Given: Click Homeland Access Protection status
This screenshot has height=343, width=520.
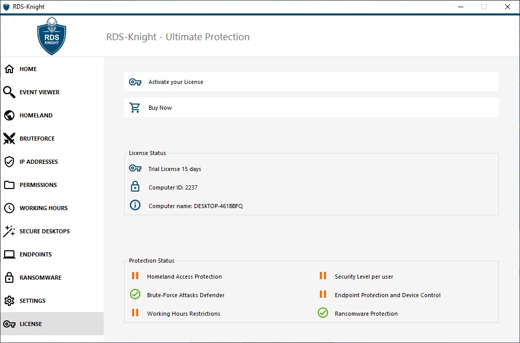Looking at the screenshot, I should pos(184,277).
